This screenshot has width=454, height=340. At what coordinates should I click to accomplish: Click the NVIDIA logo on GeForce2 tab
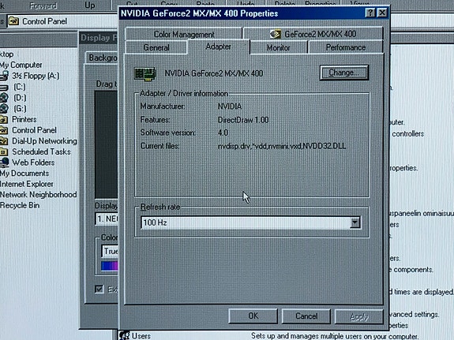click(276, 34)
